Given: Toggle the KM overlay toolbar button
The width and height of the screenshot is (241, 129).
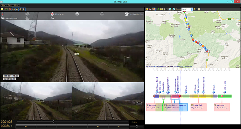Looking at the screenshot, I should (x=17, y=9).
